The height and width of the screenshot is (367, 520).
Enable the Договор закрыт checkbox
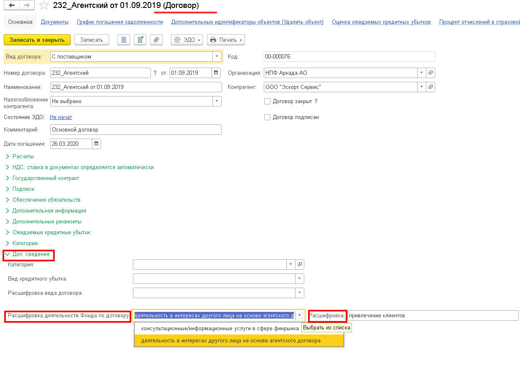point(268,101)
